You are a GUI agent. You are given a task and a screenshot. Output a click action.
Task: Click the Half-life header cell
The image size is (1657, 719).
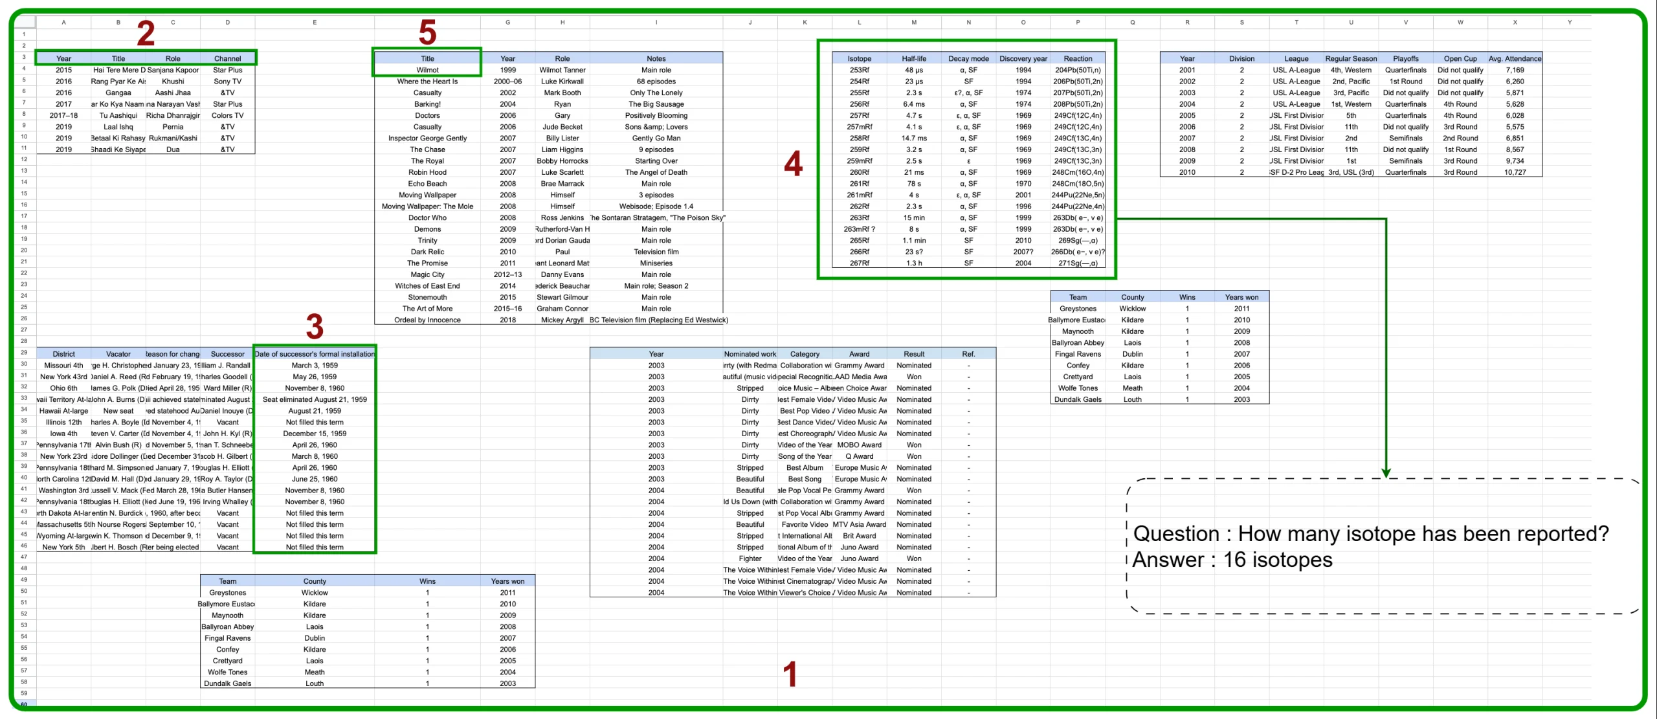[x=913, y=58]
